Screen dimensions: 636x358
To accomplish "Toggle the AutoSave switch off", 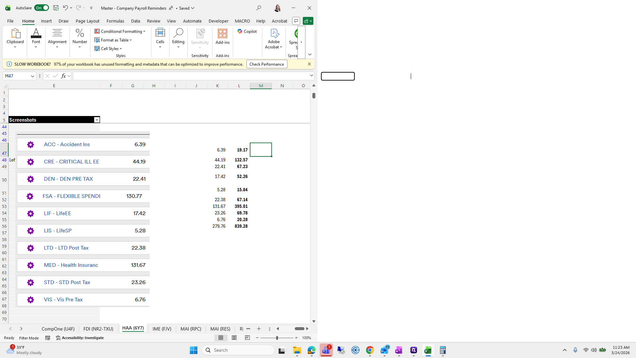I will pyautogui.click(x=41, y=8).
